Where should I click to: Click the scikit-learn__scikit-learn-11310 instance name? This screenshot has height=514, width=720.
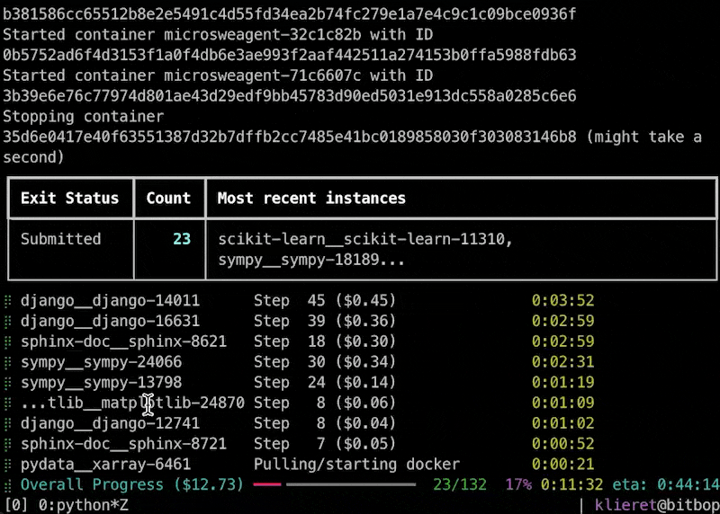click(x=364, y=240)
